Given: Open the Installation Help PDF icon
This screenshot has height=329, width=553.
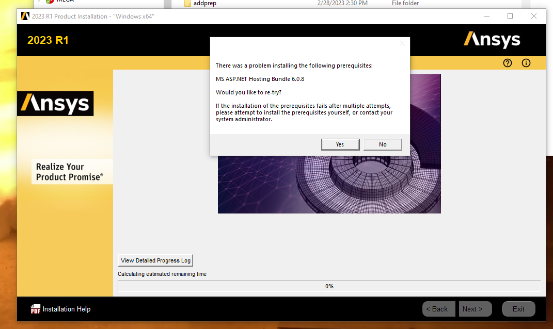Looking at the screenshot, I should 35,309.
